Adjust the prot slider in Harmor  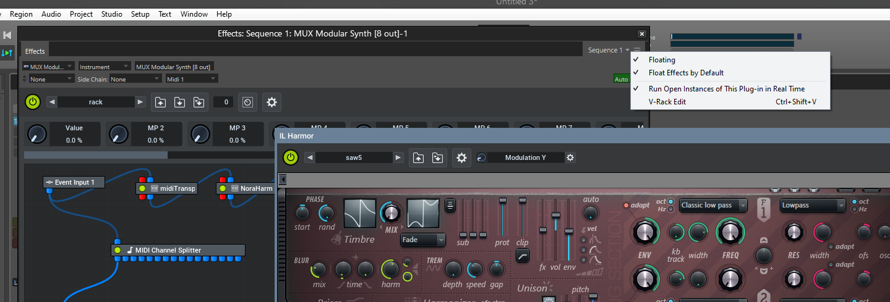point(503,201)
